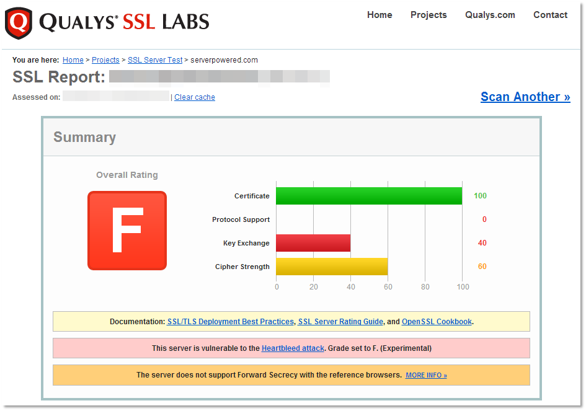Screen dimensions: 586x411
Task: Click the Qualys shield logo icon
Action: click(19, 23)
